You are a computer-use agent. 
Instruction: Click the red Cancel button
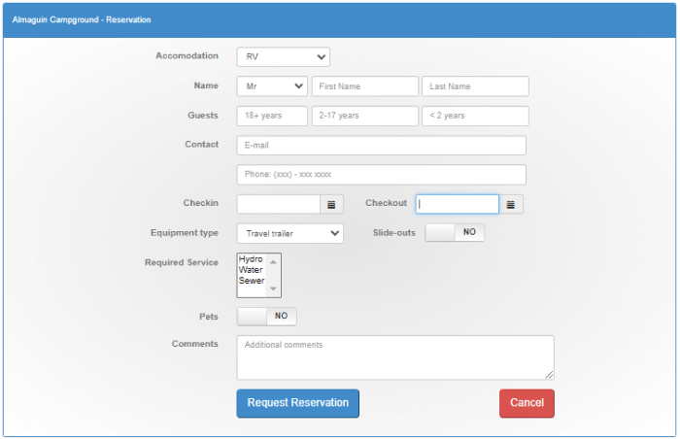coord(527,403)
